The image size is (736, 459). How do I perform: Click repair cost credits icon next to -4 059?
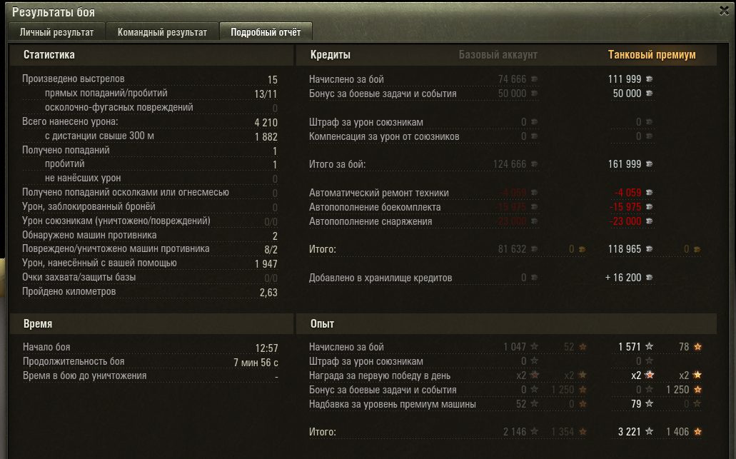[x=650, y=193]
